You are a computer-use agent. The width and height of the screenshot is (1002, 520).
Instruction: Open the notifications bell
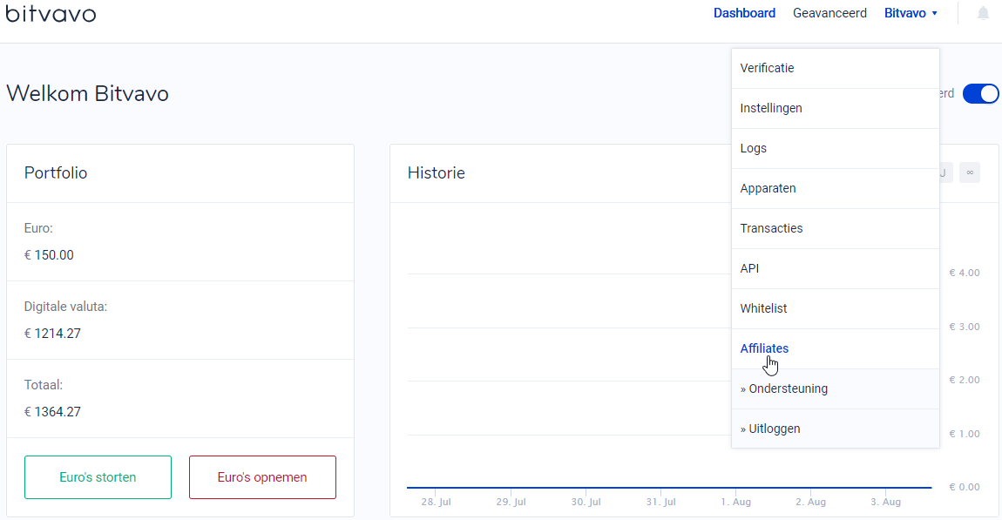[x=983, y=13]
